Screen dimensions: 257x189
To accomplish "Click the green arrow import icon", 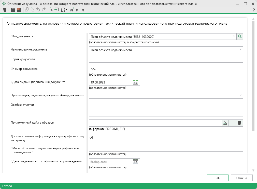I will (56, 10).
